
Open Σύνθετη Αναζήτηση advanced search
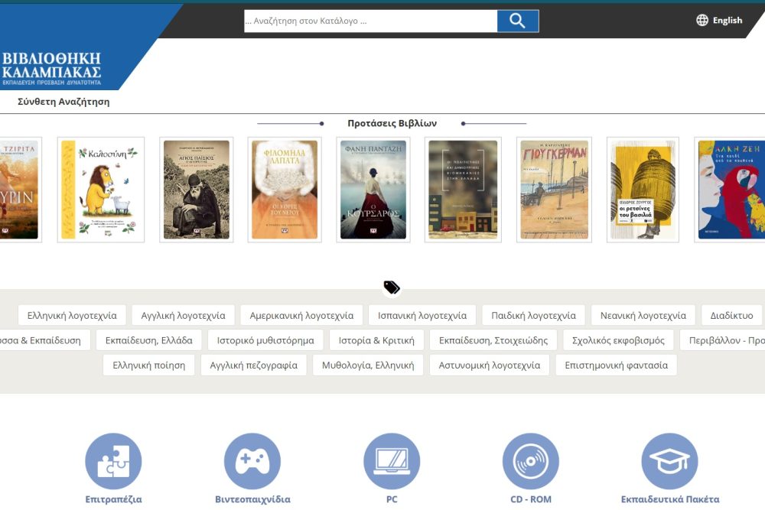[63, 102]
